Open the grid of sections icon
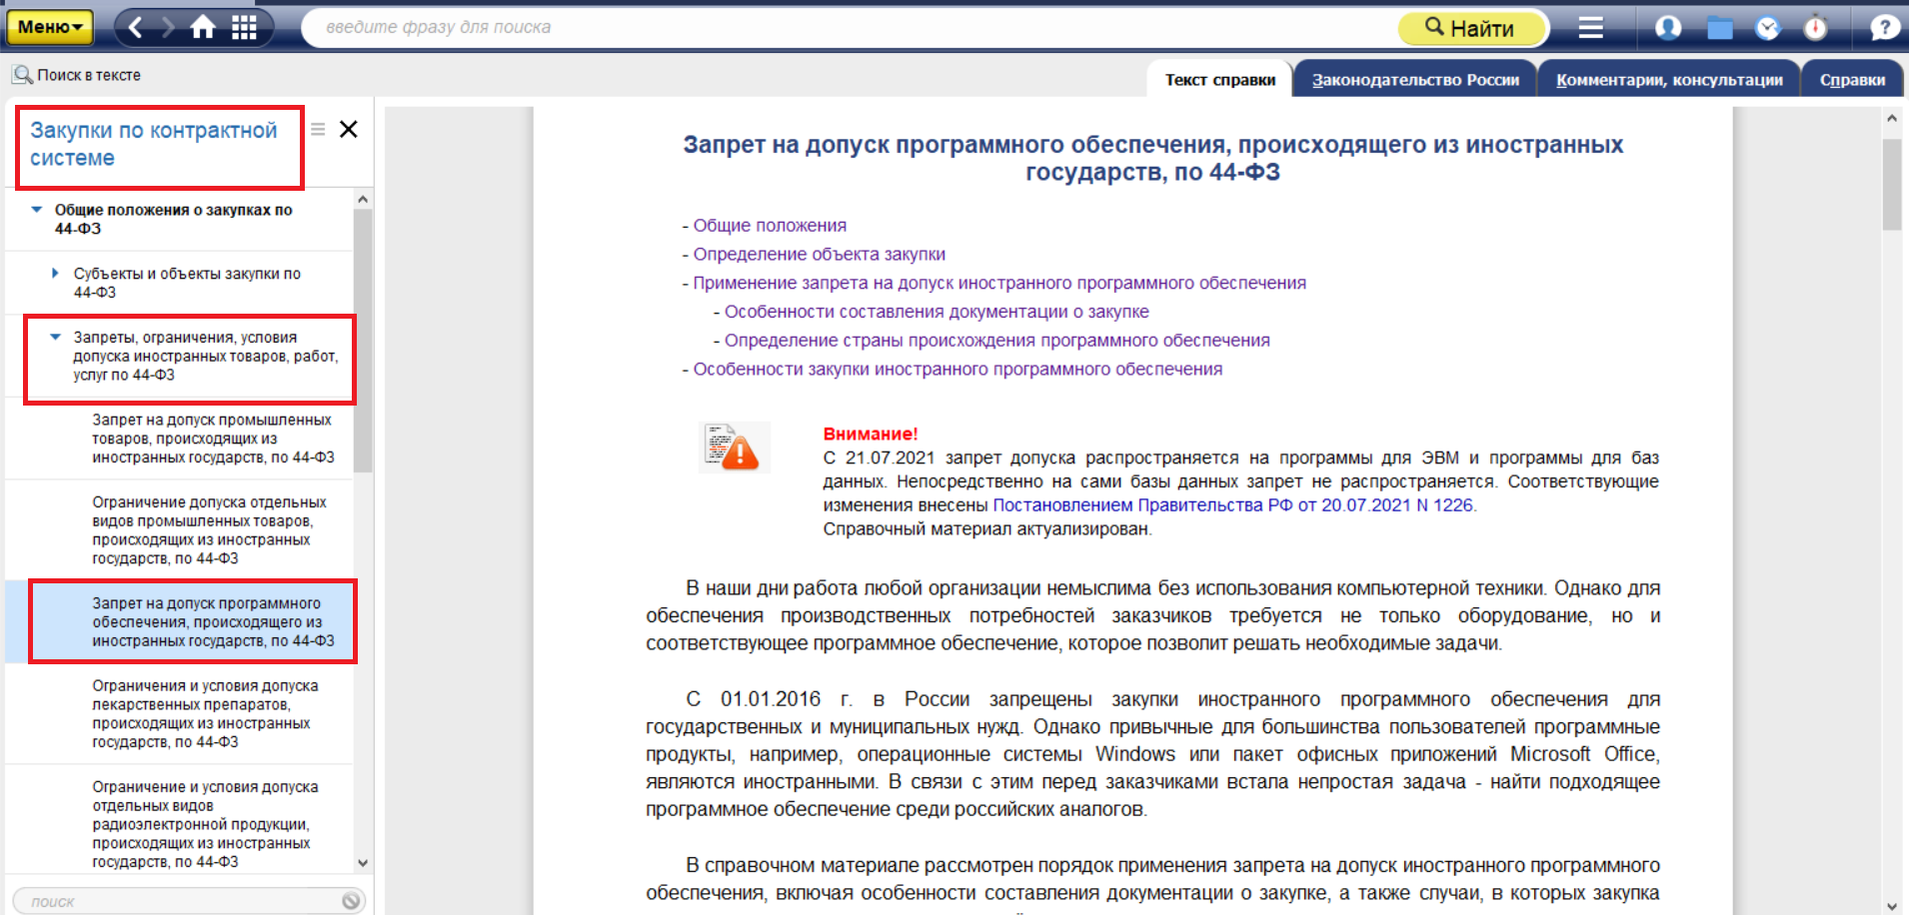Image resolution: width=1909 pixels, height=915 pixels. coord(244,27)
